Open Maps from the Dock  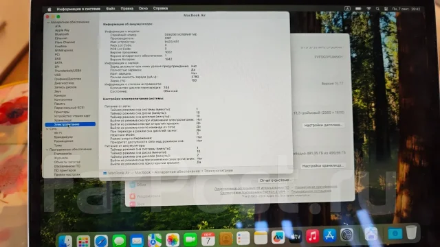pyautogui.click(x=155, y=240)
